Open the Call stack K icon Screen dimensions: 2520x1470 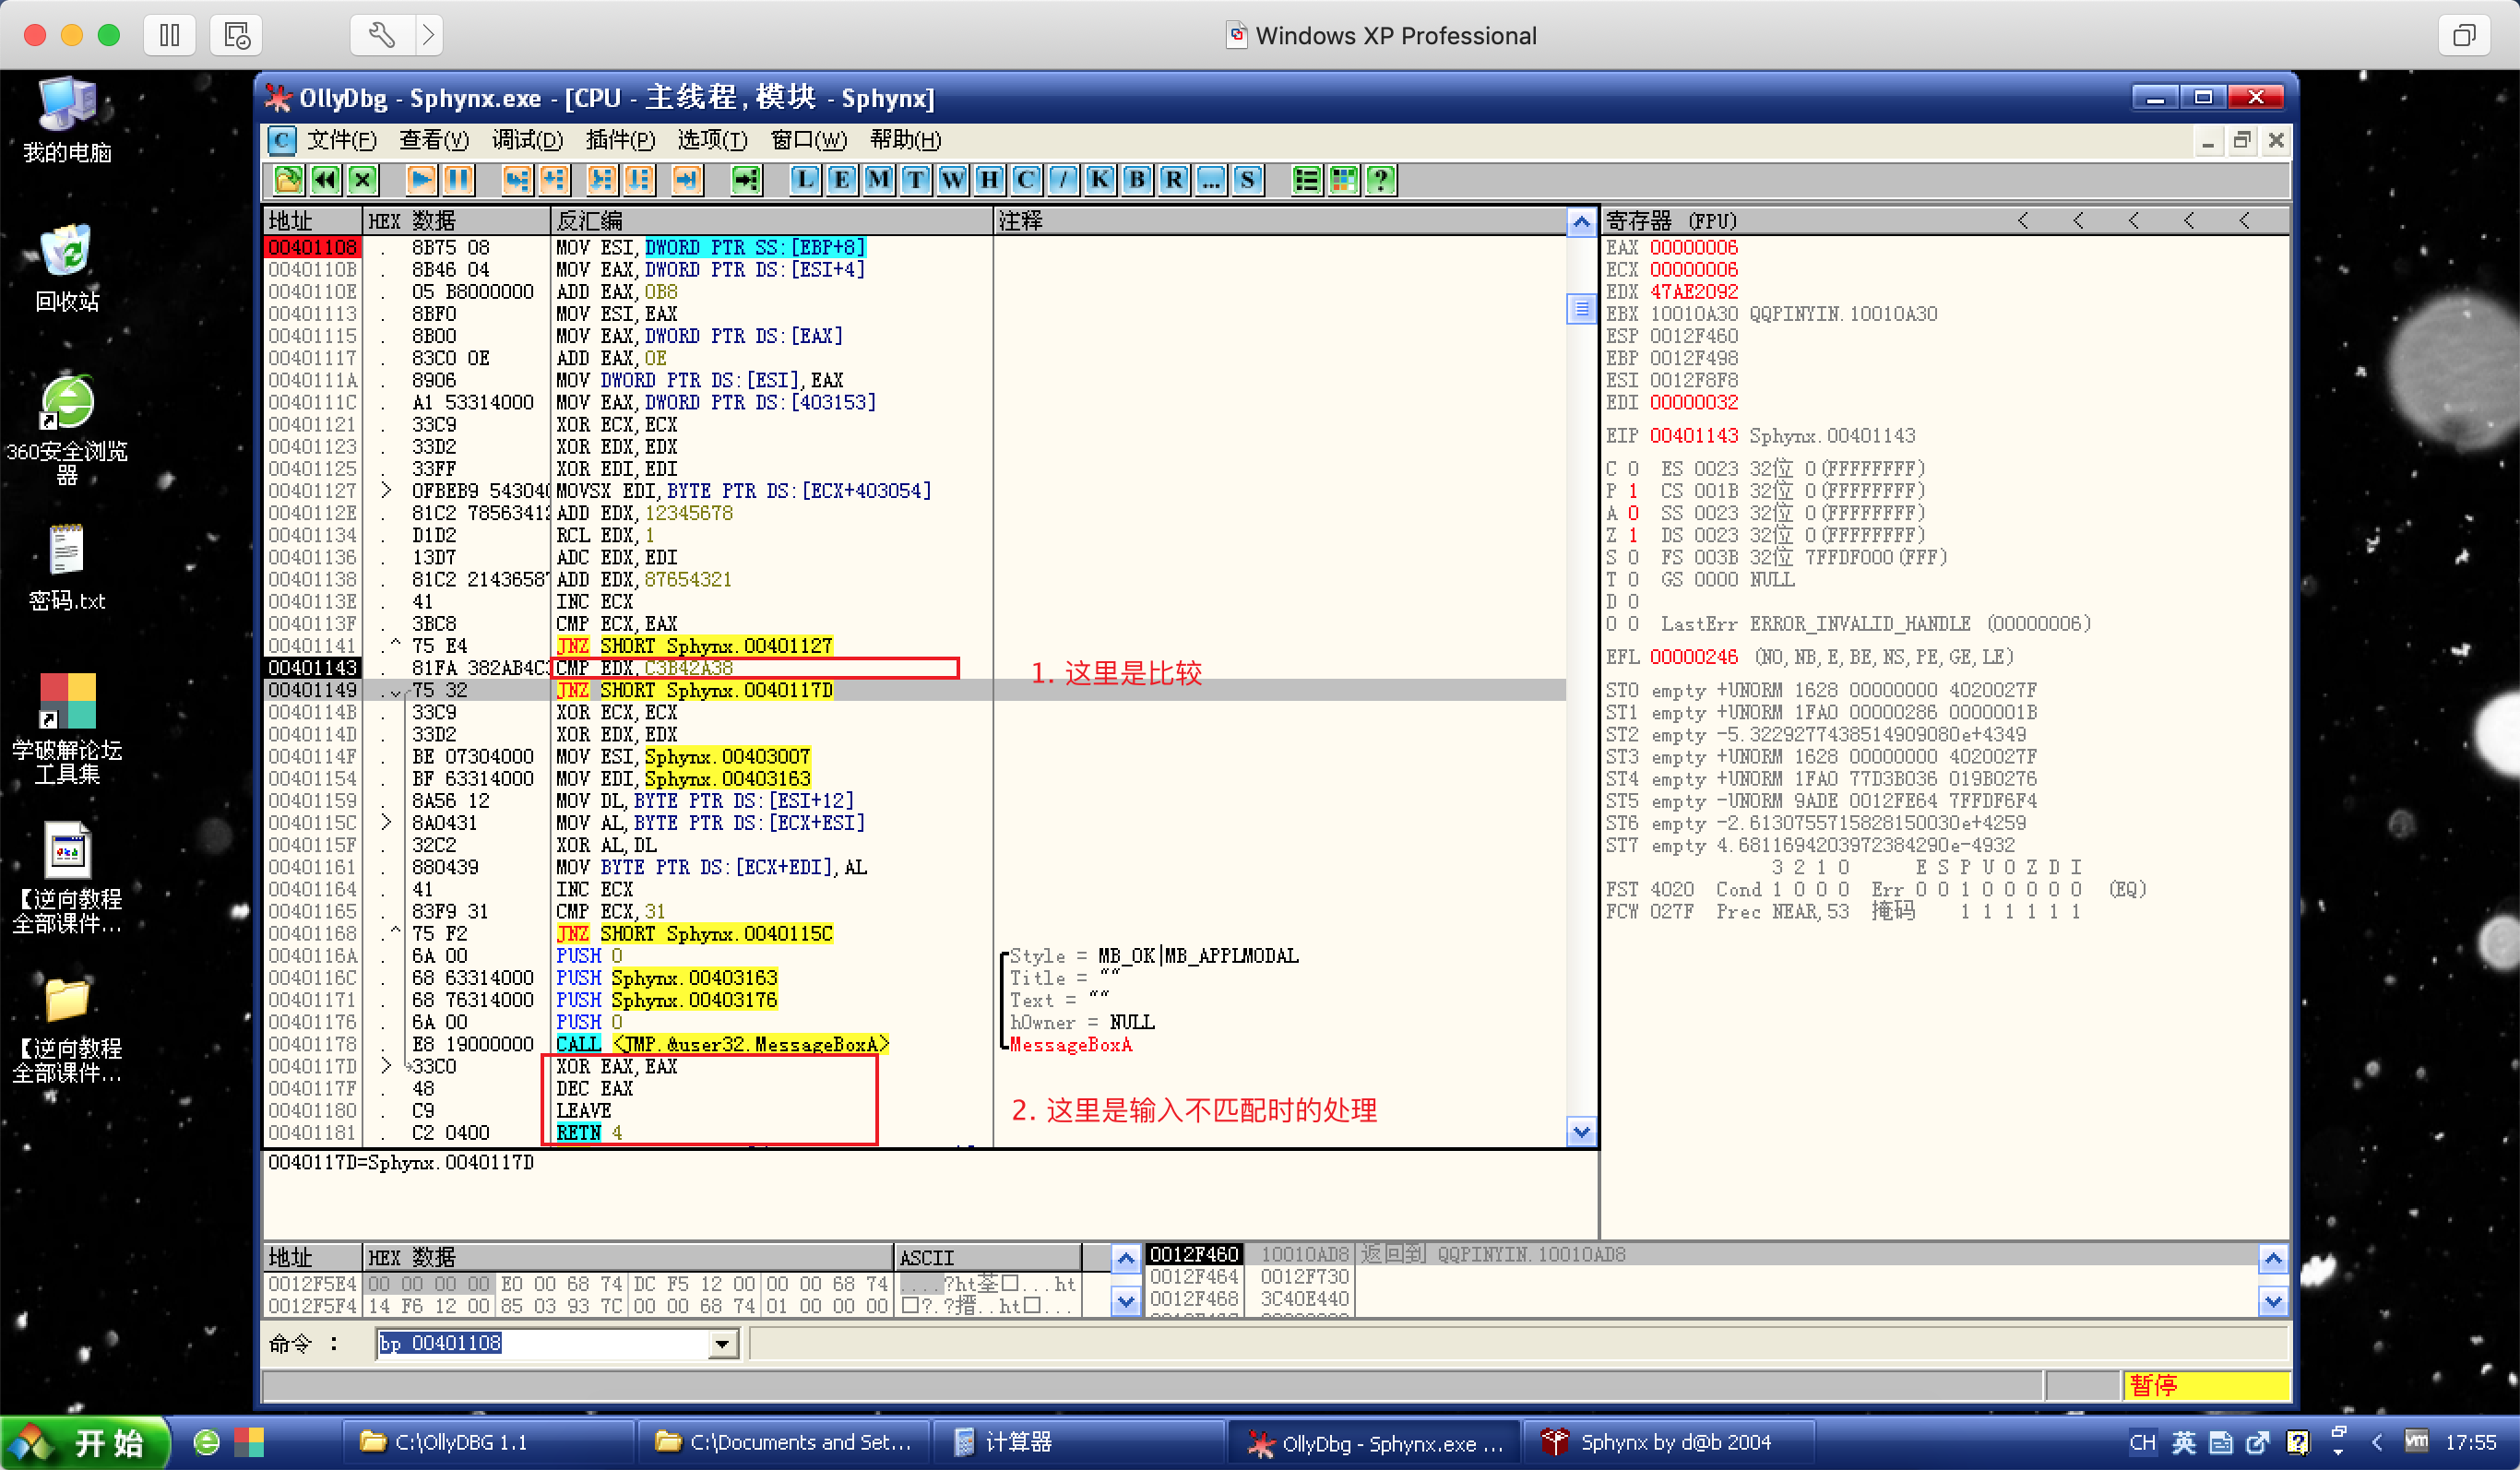click(1100, 180)
